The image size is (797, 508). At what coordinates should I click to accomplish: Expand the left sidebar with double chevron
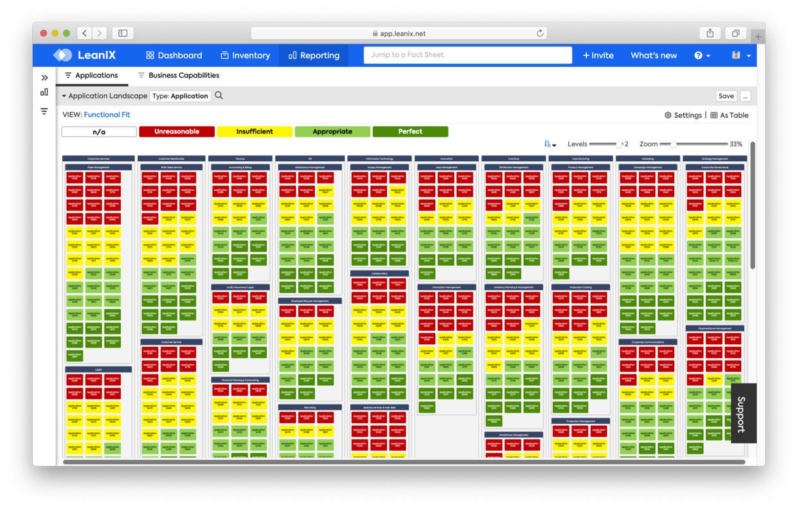pos(44,78)
